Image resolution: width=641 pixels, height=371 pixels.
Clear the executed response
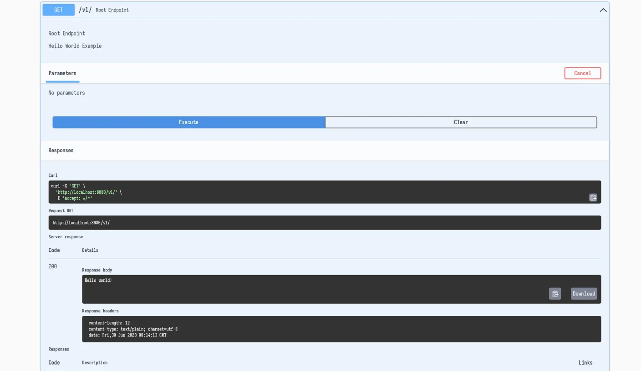[461, 122]
